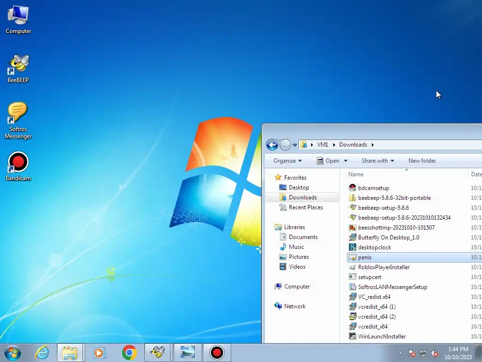
Task: Open the photo viewer taskbar button
Action: coord(187,353)
